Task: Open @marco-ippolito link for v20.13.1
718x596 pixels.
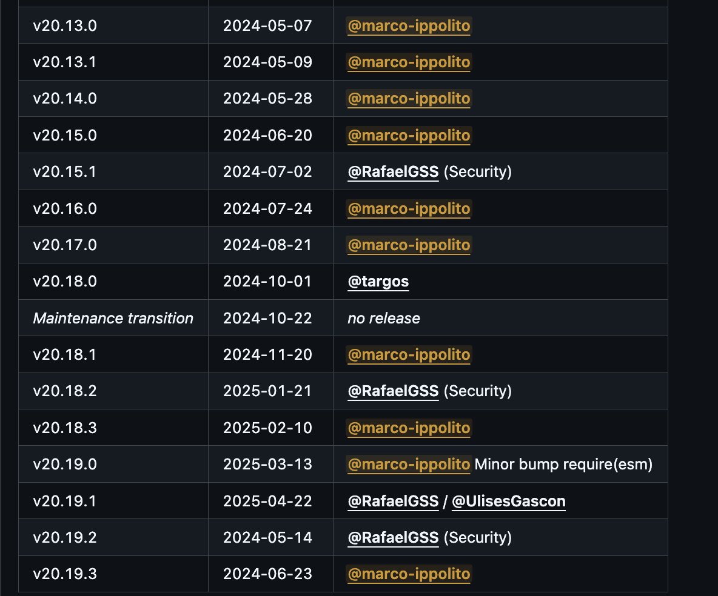Action: [x=409, y=62]
